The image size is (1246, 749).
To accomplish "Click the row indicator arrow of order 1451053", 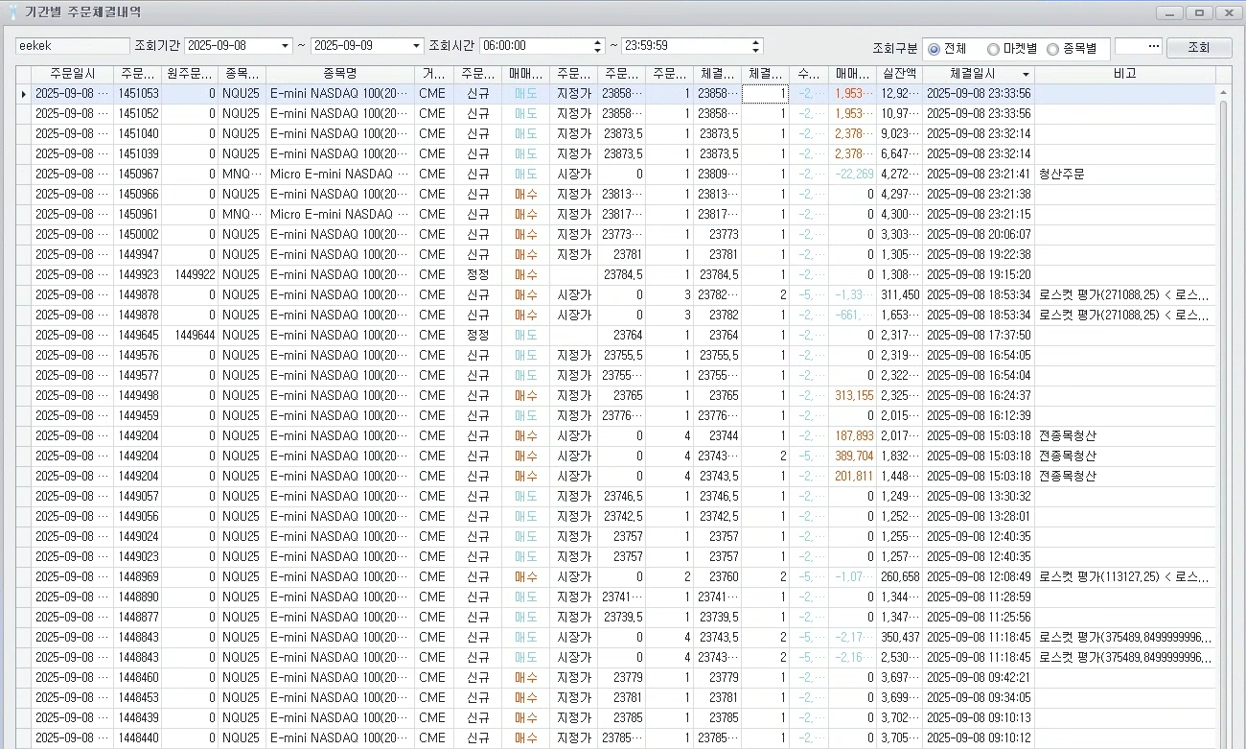I will tap(24, 94).
